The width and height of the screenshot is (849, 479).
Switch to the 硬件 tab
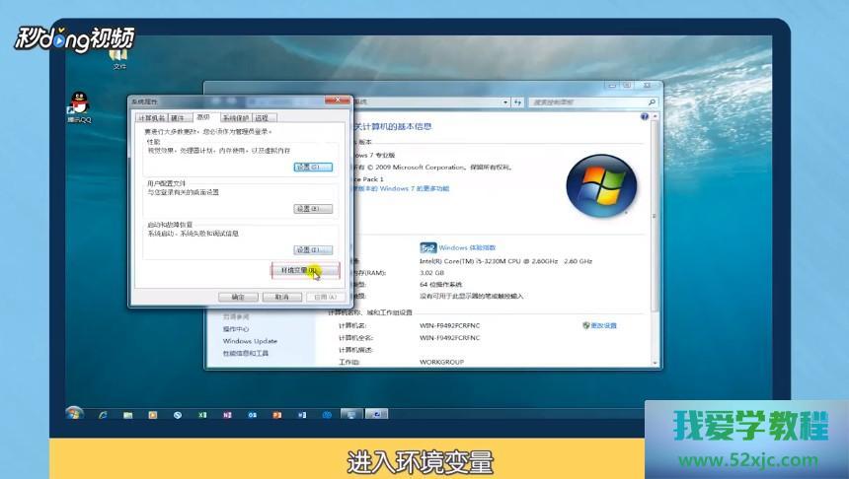click(178, 117)
